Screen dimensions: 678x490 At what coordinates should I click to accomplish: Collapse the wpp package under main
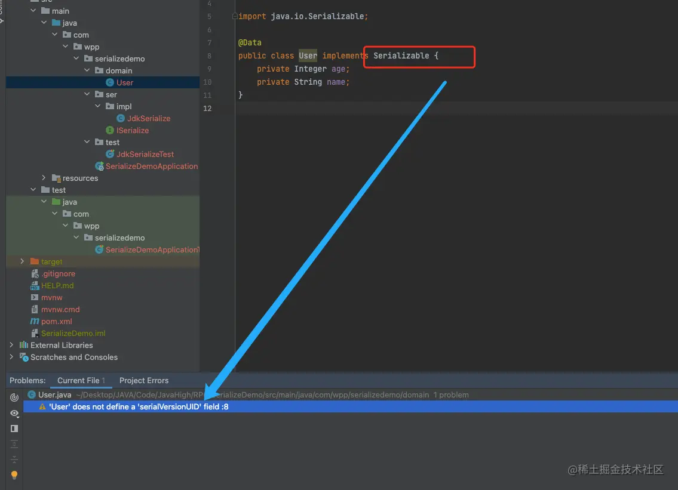pos(65,46)
